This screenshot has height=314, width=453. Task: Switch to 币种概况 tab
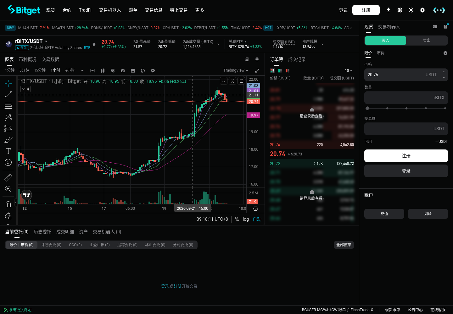coord(28,59)
